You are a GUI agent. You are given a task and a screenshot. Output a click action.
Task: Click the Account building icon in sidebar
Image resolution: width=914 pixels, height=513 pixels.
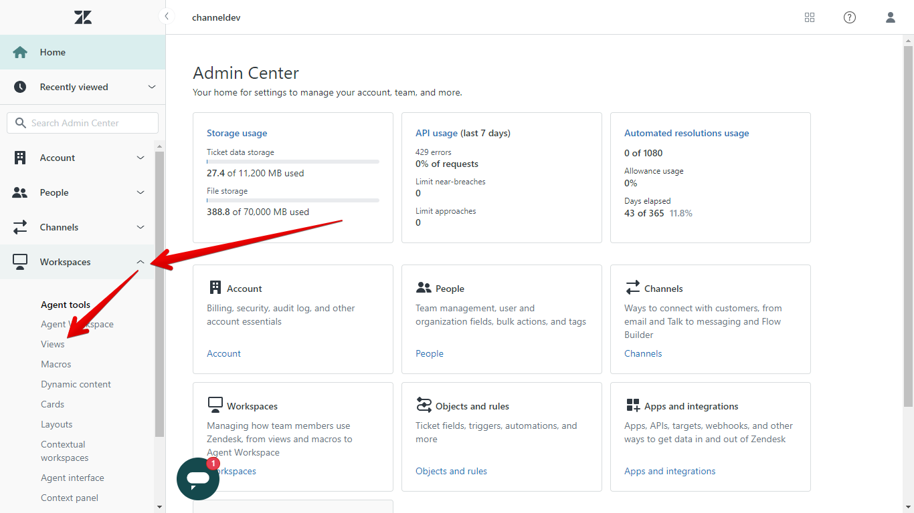[20, 158]
